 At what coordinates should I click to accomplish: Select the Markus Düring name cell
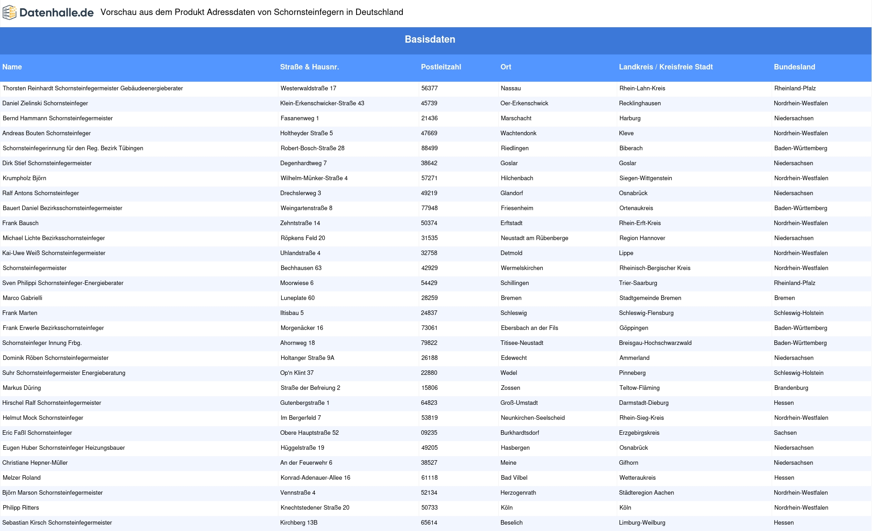(x=22, y=388)
